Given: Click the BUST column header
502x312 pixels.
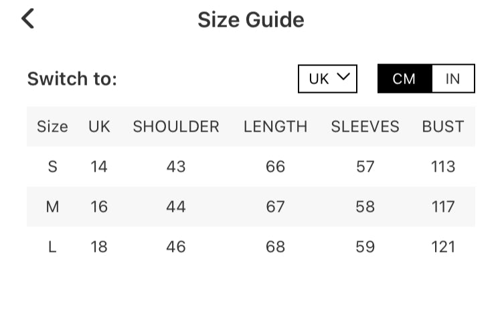Looking at the screenshot, I should (x=442, y=126).
